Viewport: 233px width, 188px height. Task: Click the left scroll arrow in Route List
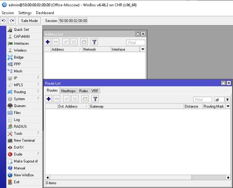click(x=48, y=177)
